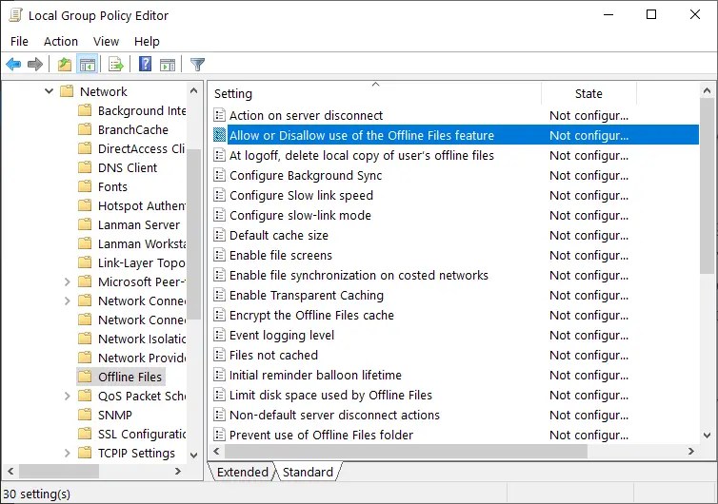Click the app icon in title bar
The width and height of the screenshot is (718, 504).
click(15, 15)
